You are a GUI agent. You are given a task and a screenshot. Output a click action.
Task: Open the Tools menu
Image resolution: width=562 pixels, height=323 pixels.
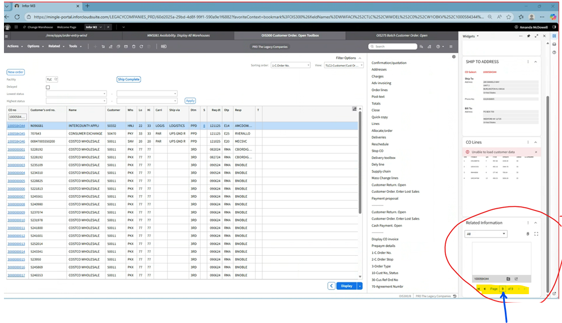(75, 46)
